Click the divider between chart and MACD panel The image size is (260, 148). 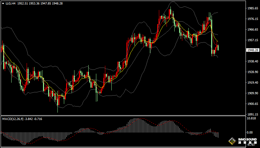point(122,116)
